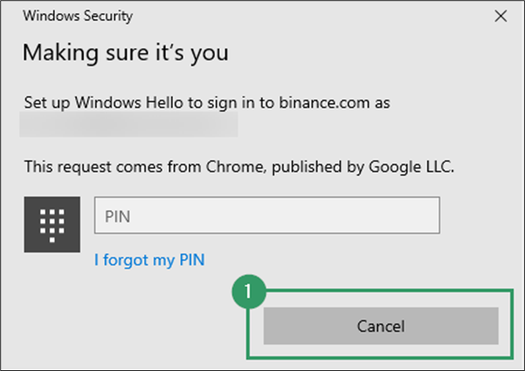This screenshot has width=525, height=371.
Task: Place cursor at PIN placeholder text
Action: pos(117,216)
